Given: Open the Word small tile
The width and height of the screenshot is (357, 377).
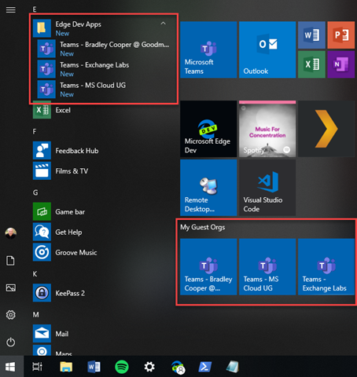Looking at the screenshot, I should point(311,35).
